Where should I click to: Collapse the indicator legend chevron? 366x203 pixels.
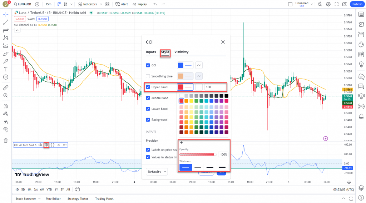click(x=17, y=30)
